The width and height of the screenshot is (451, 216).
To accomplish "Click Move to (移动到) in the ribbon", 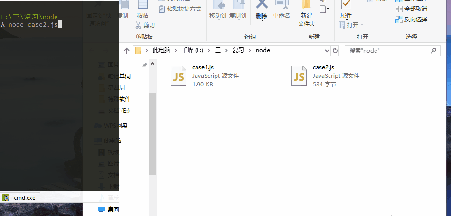I will coord(218,10).
